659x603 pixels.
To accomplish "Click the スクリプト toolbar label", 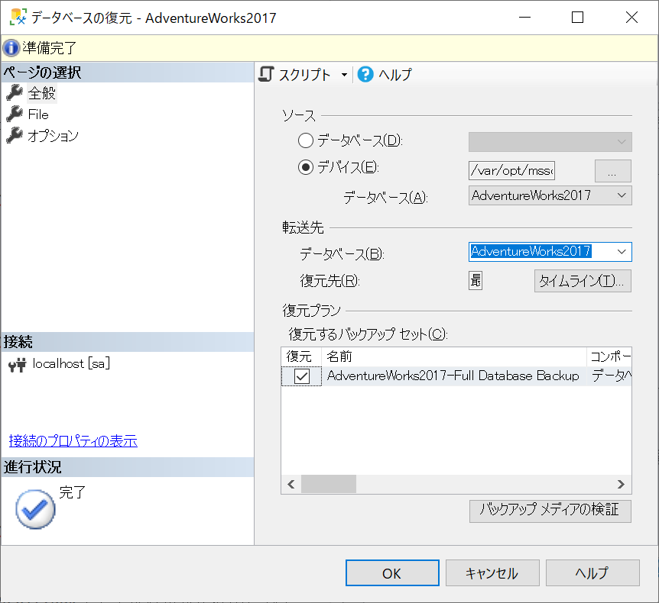I will [305, 75].
